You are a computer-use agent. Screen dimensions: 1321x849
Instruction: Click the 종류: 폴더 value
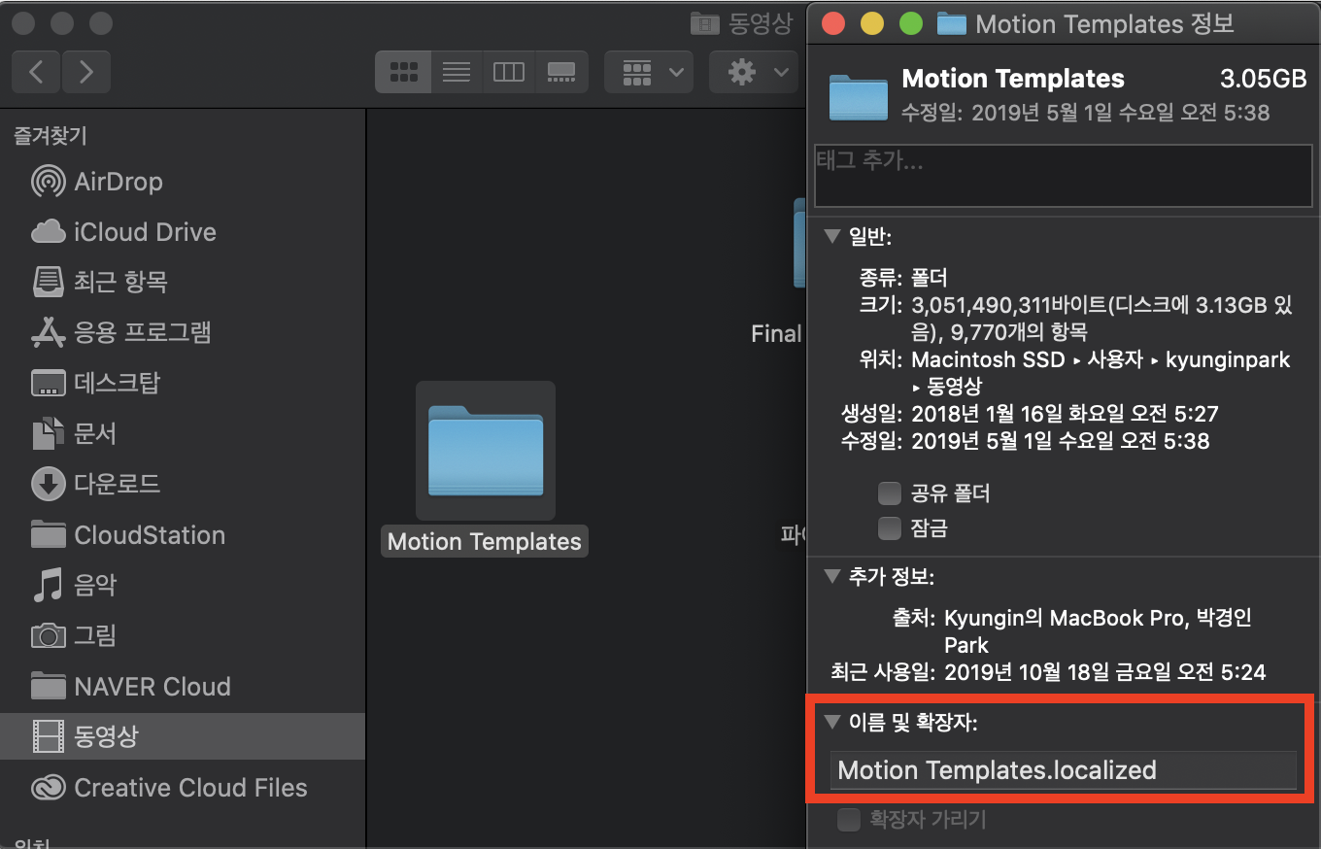click(930, 279)
